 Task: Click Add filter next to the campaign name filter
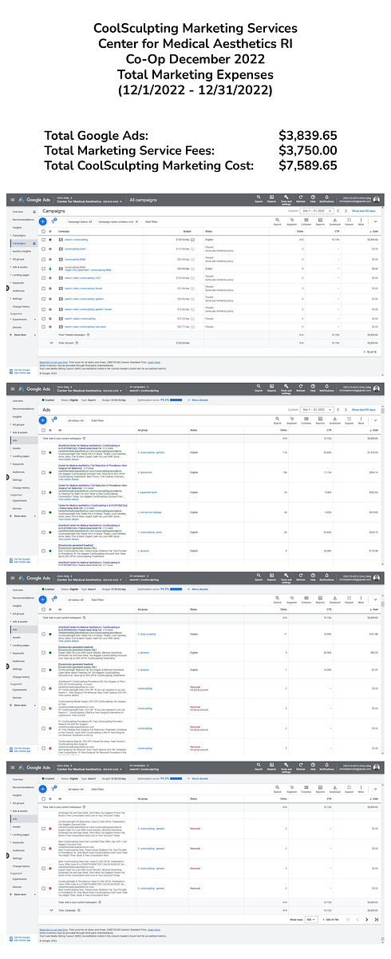point(151,221)
